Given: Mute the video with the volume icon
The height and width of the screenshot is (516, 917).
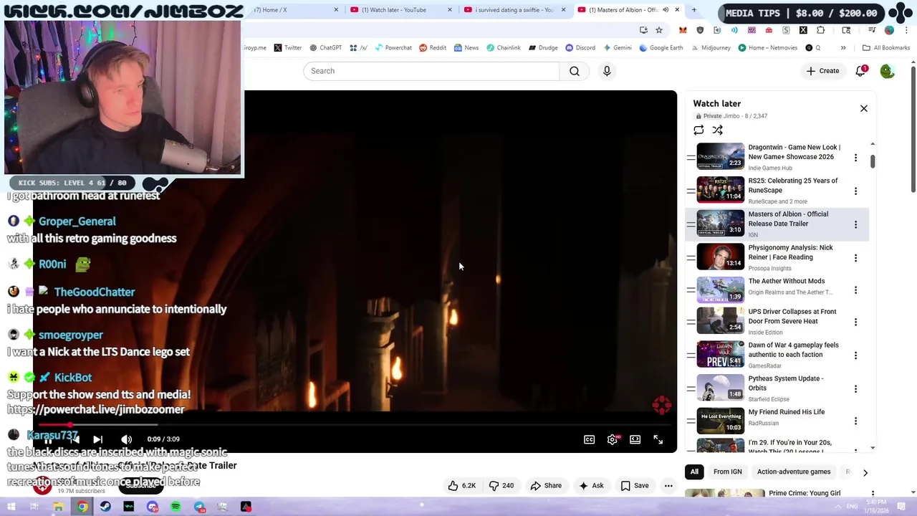Looking at the screenshot, I should click(x=127, y=439).
